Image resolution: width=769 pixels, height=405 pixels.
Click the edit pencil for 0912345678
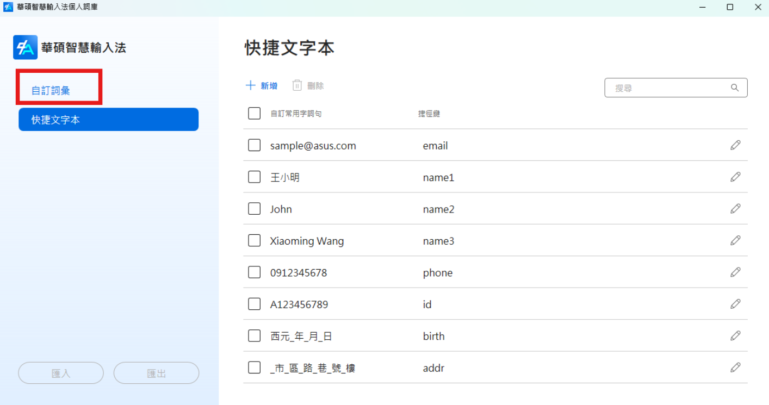click(x=735, y=272)
